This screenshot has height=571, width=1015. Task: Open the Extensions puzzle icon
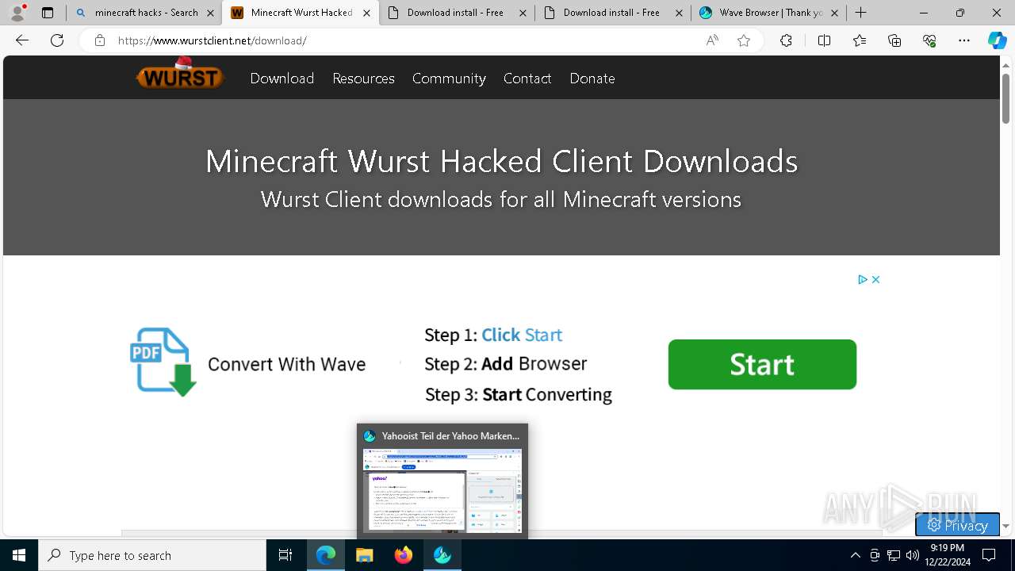click(786, 40)
